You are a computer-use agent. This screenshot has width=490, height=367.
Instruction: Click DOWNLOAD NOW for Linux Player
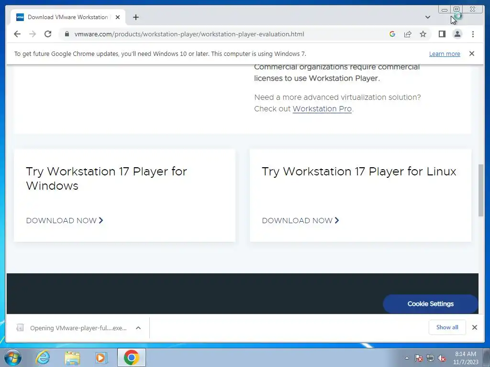tap(301, 220)
